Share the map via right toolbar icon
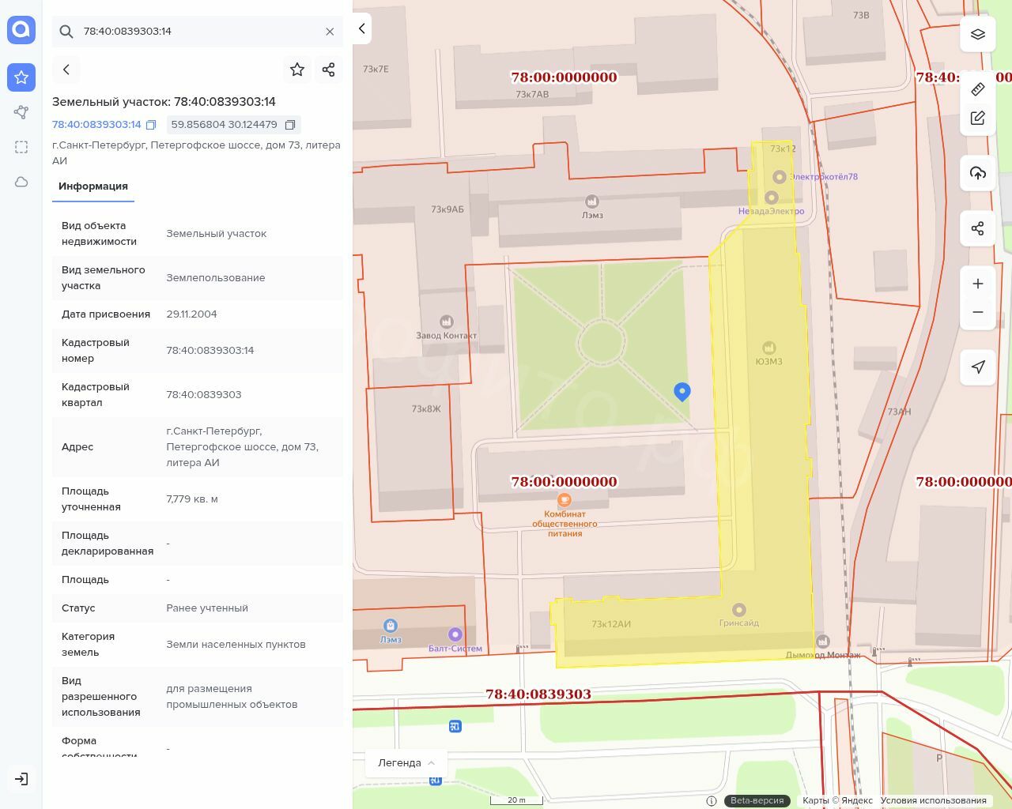 (978, 228)
